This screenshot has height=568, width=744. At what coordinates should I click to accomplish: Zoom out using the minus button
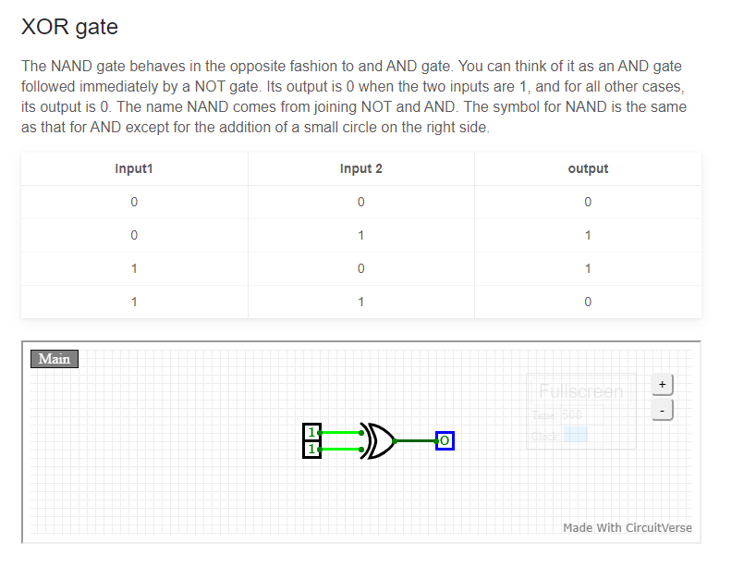point(662,411)
